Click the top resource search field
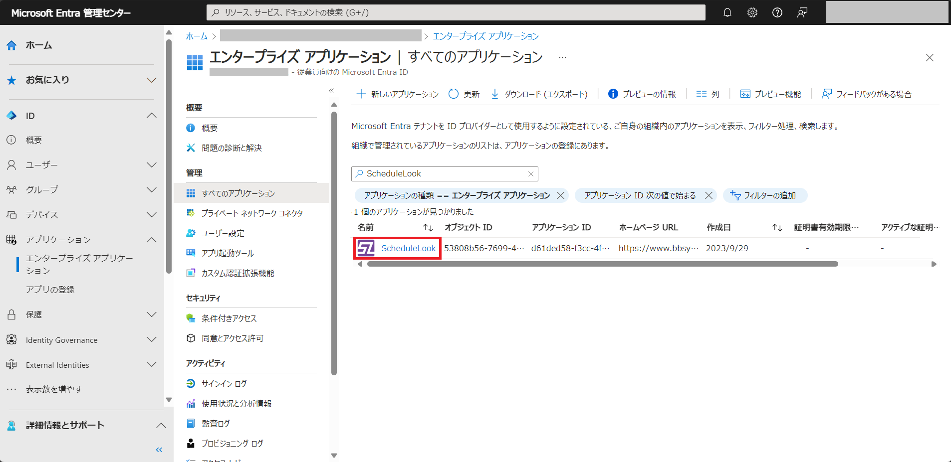 tap(456, 12)
